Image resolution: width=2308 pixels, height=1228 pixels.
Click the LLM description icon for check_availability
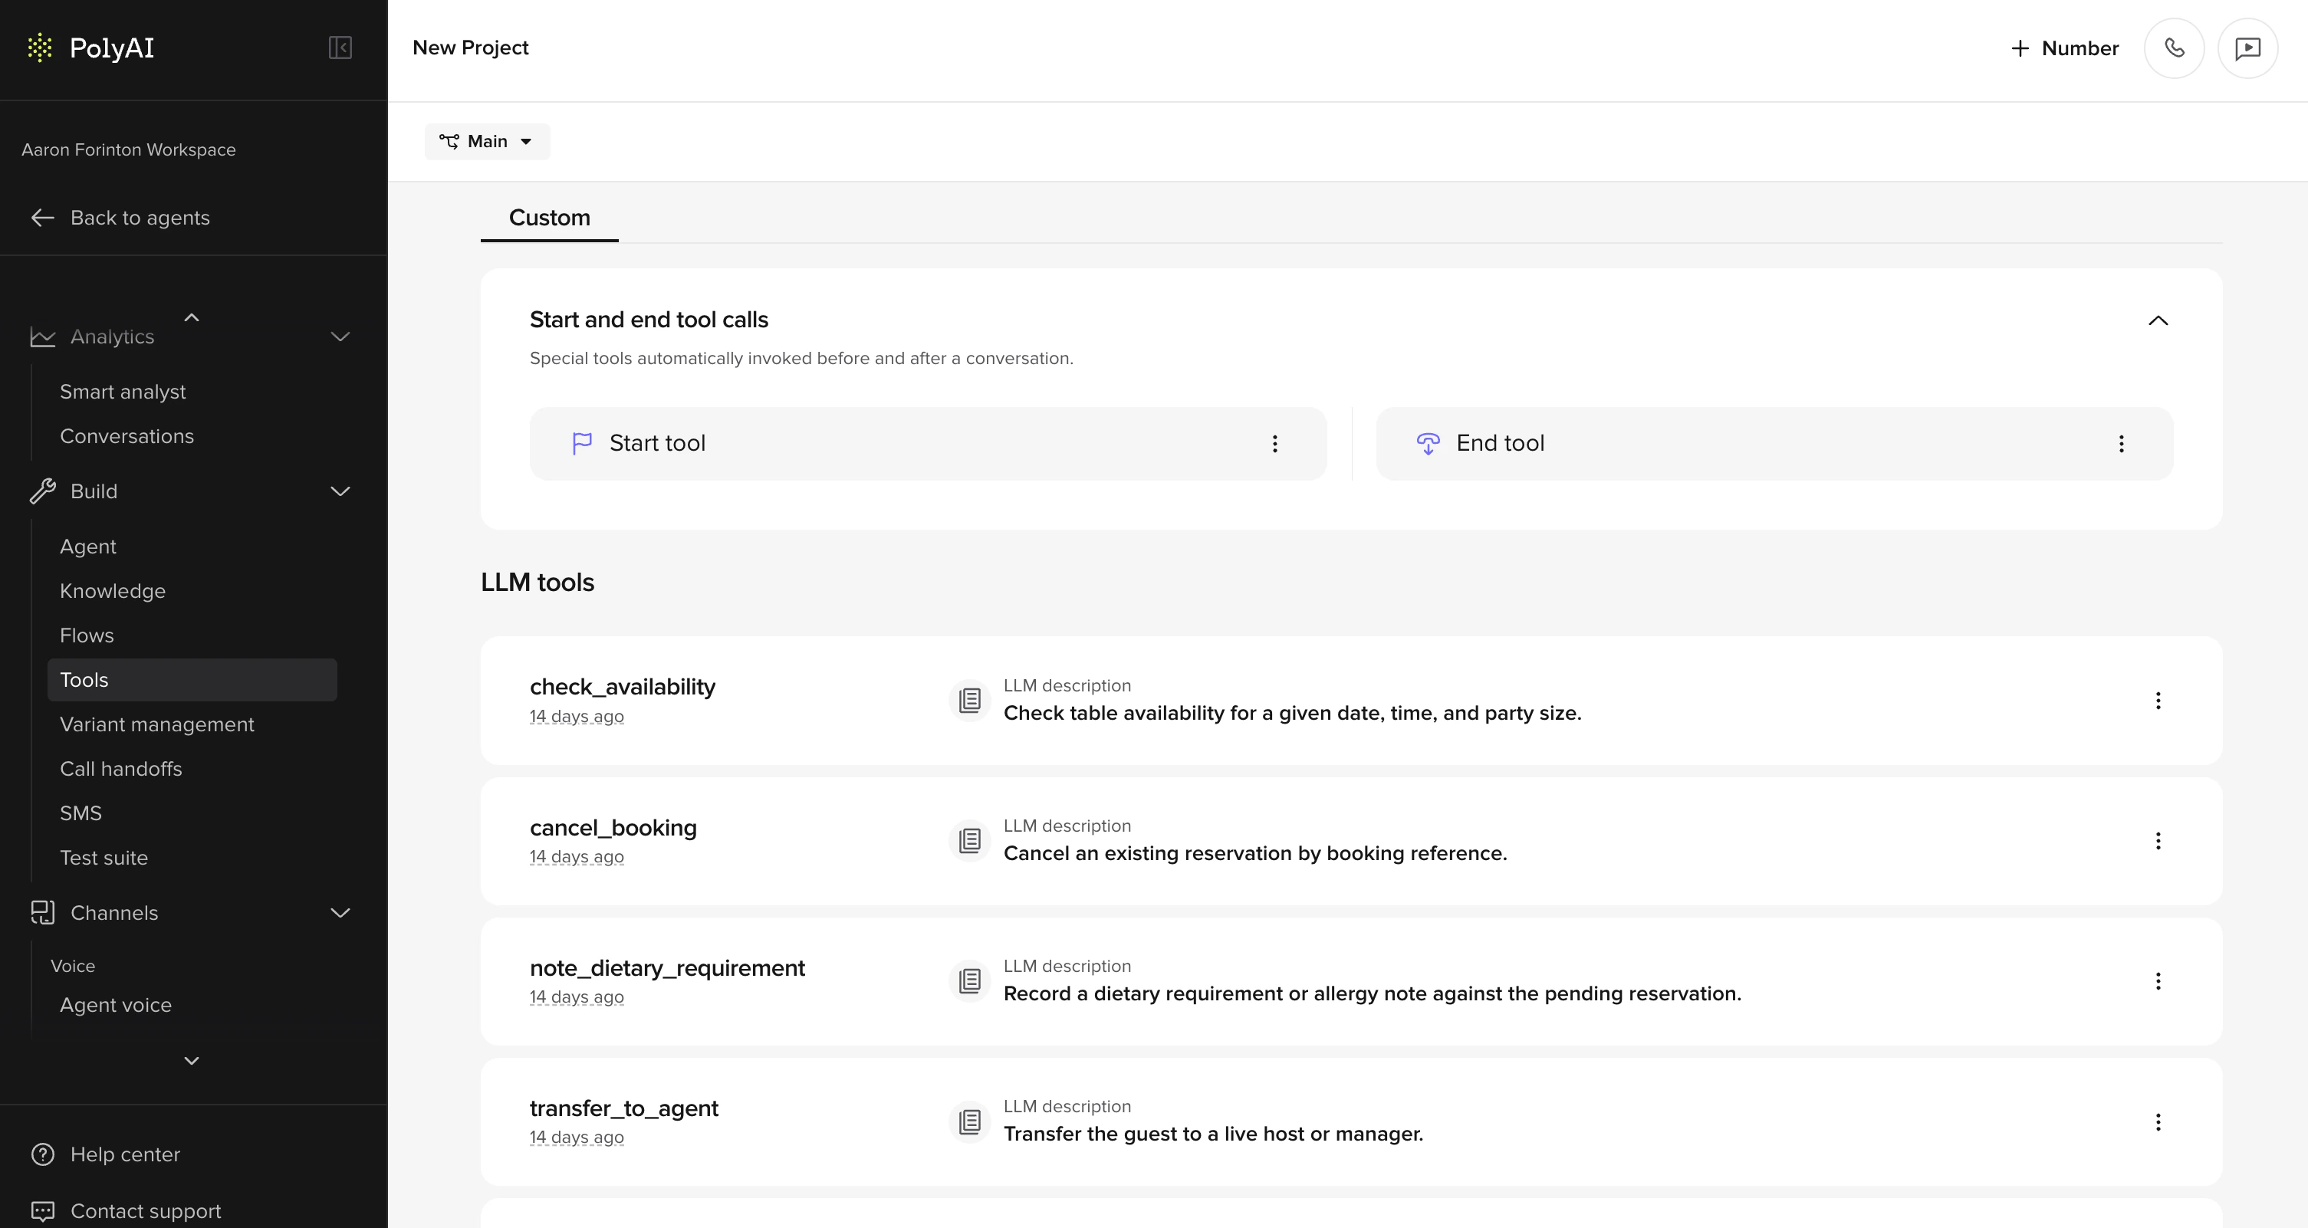[x=970, y=700]
